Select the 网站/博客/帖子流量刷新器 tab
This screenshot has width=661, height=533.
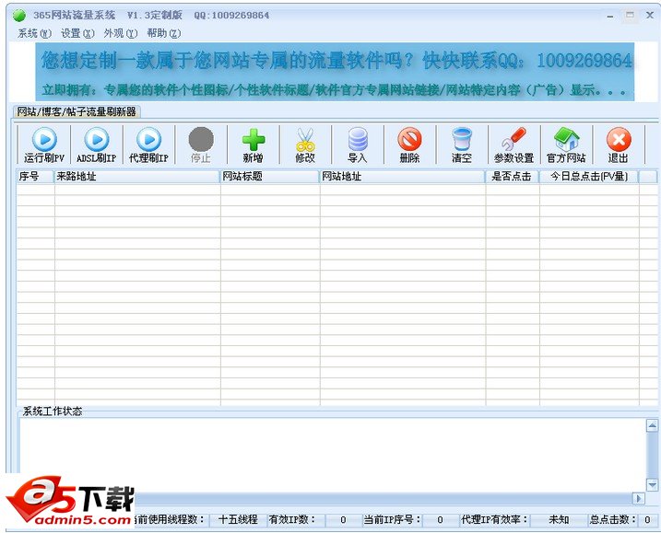[77, 111]
